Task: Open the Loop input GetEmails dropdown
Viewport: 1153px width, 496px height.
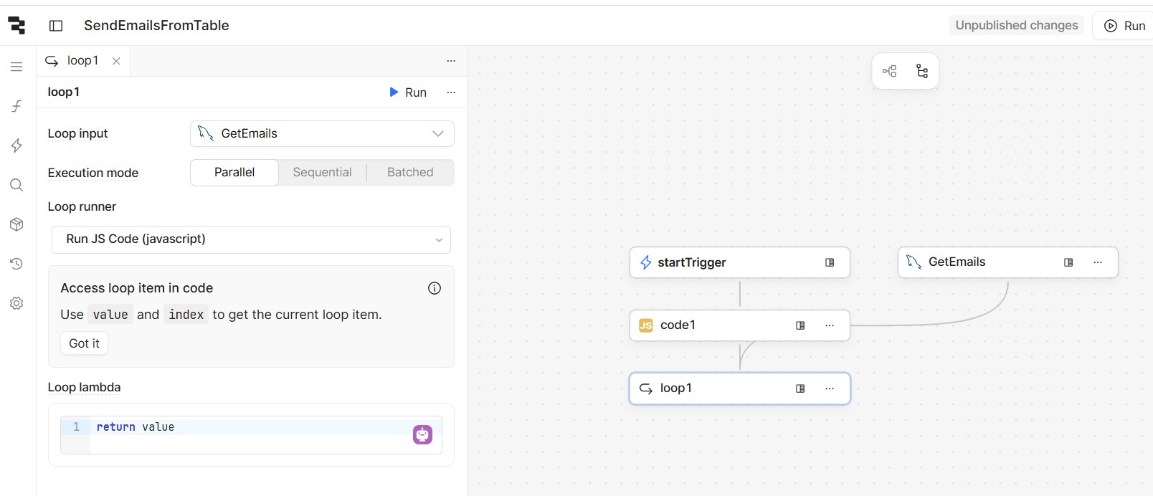Action: click(322, 134)
